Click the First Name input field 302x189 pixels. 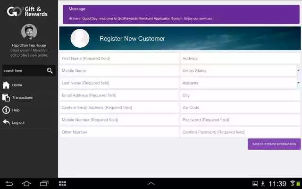click(x=119, y=59)
